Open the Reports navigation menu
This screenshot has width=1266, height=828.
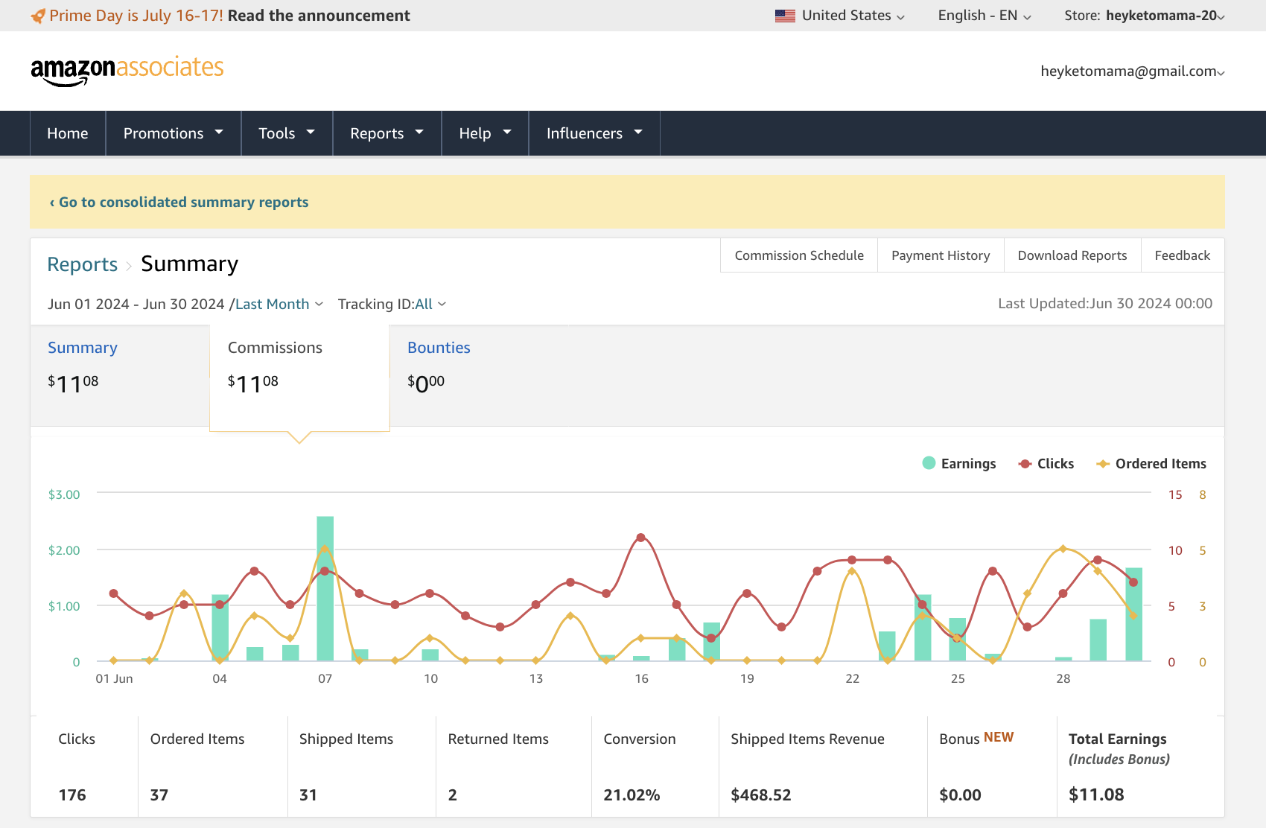point(387,133)
